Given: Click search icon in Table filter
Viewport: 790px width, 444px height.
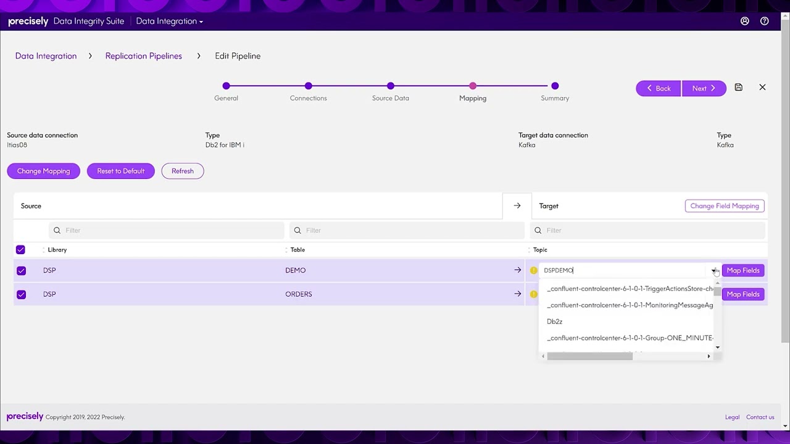Looking at the screenshot, I should coord(297,230).
